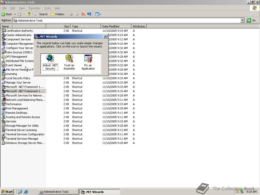
Task: Launch Internet Explorer from Quick Launch
Action: point(26,192)
